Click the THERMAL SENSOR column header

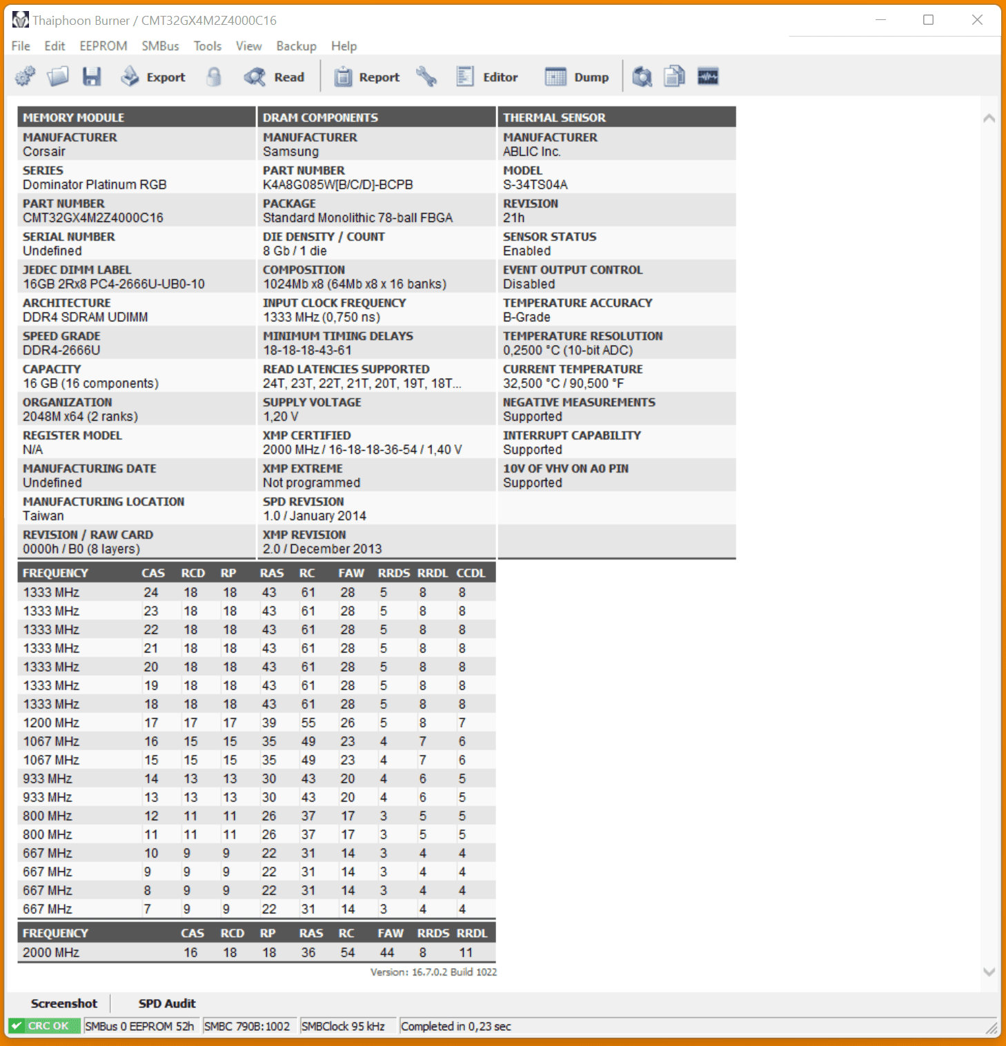(617, 117)
